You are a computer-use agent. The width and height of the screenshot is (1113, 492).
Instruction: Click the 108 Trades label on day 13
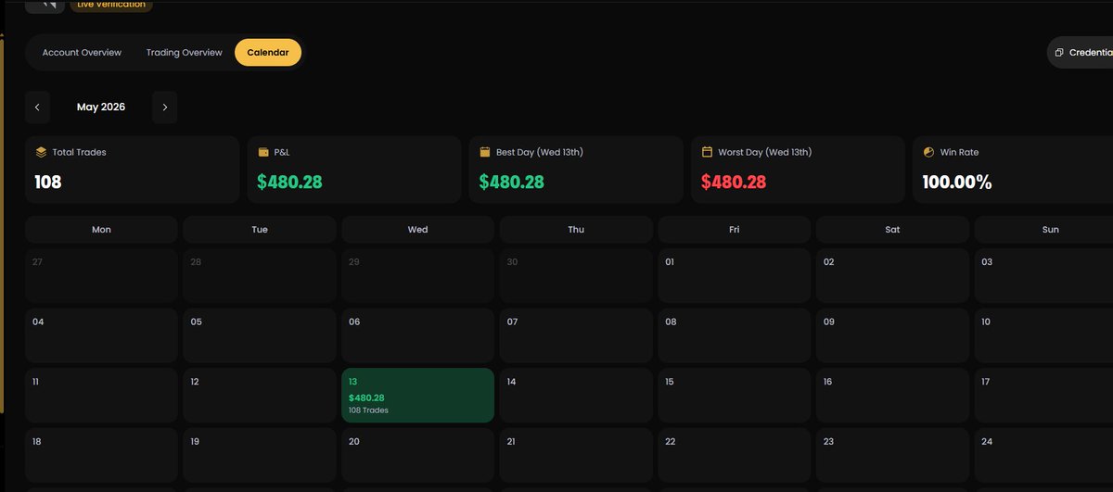368,410
